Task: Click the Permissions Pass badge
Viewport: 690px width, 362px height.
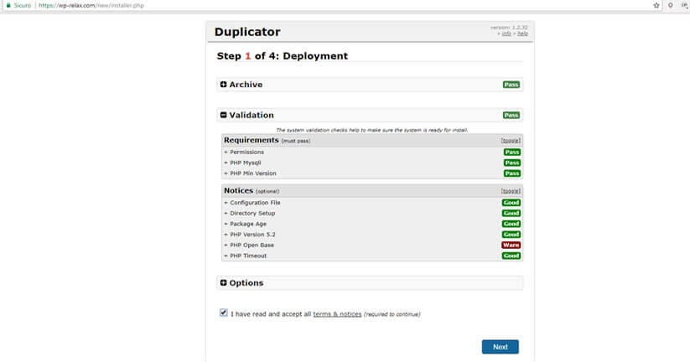Action: point(511,153)
